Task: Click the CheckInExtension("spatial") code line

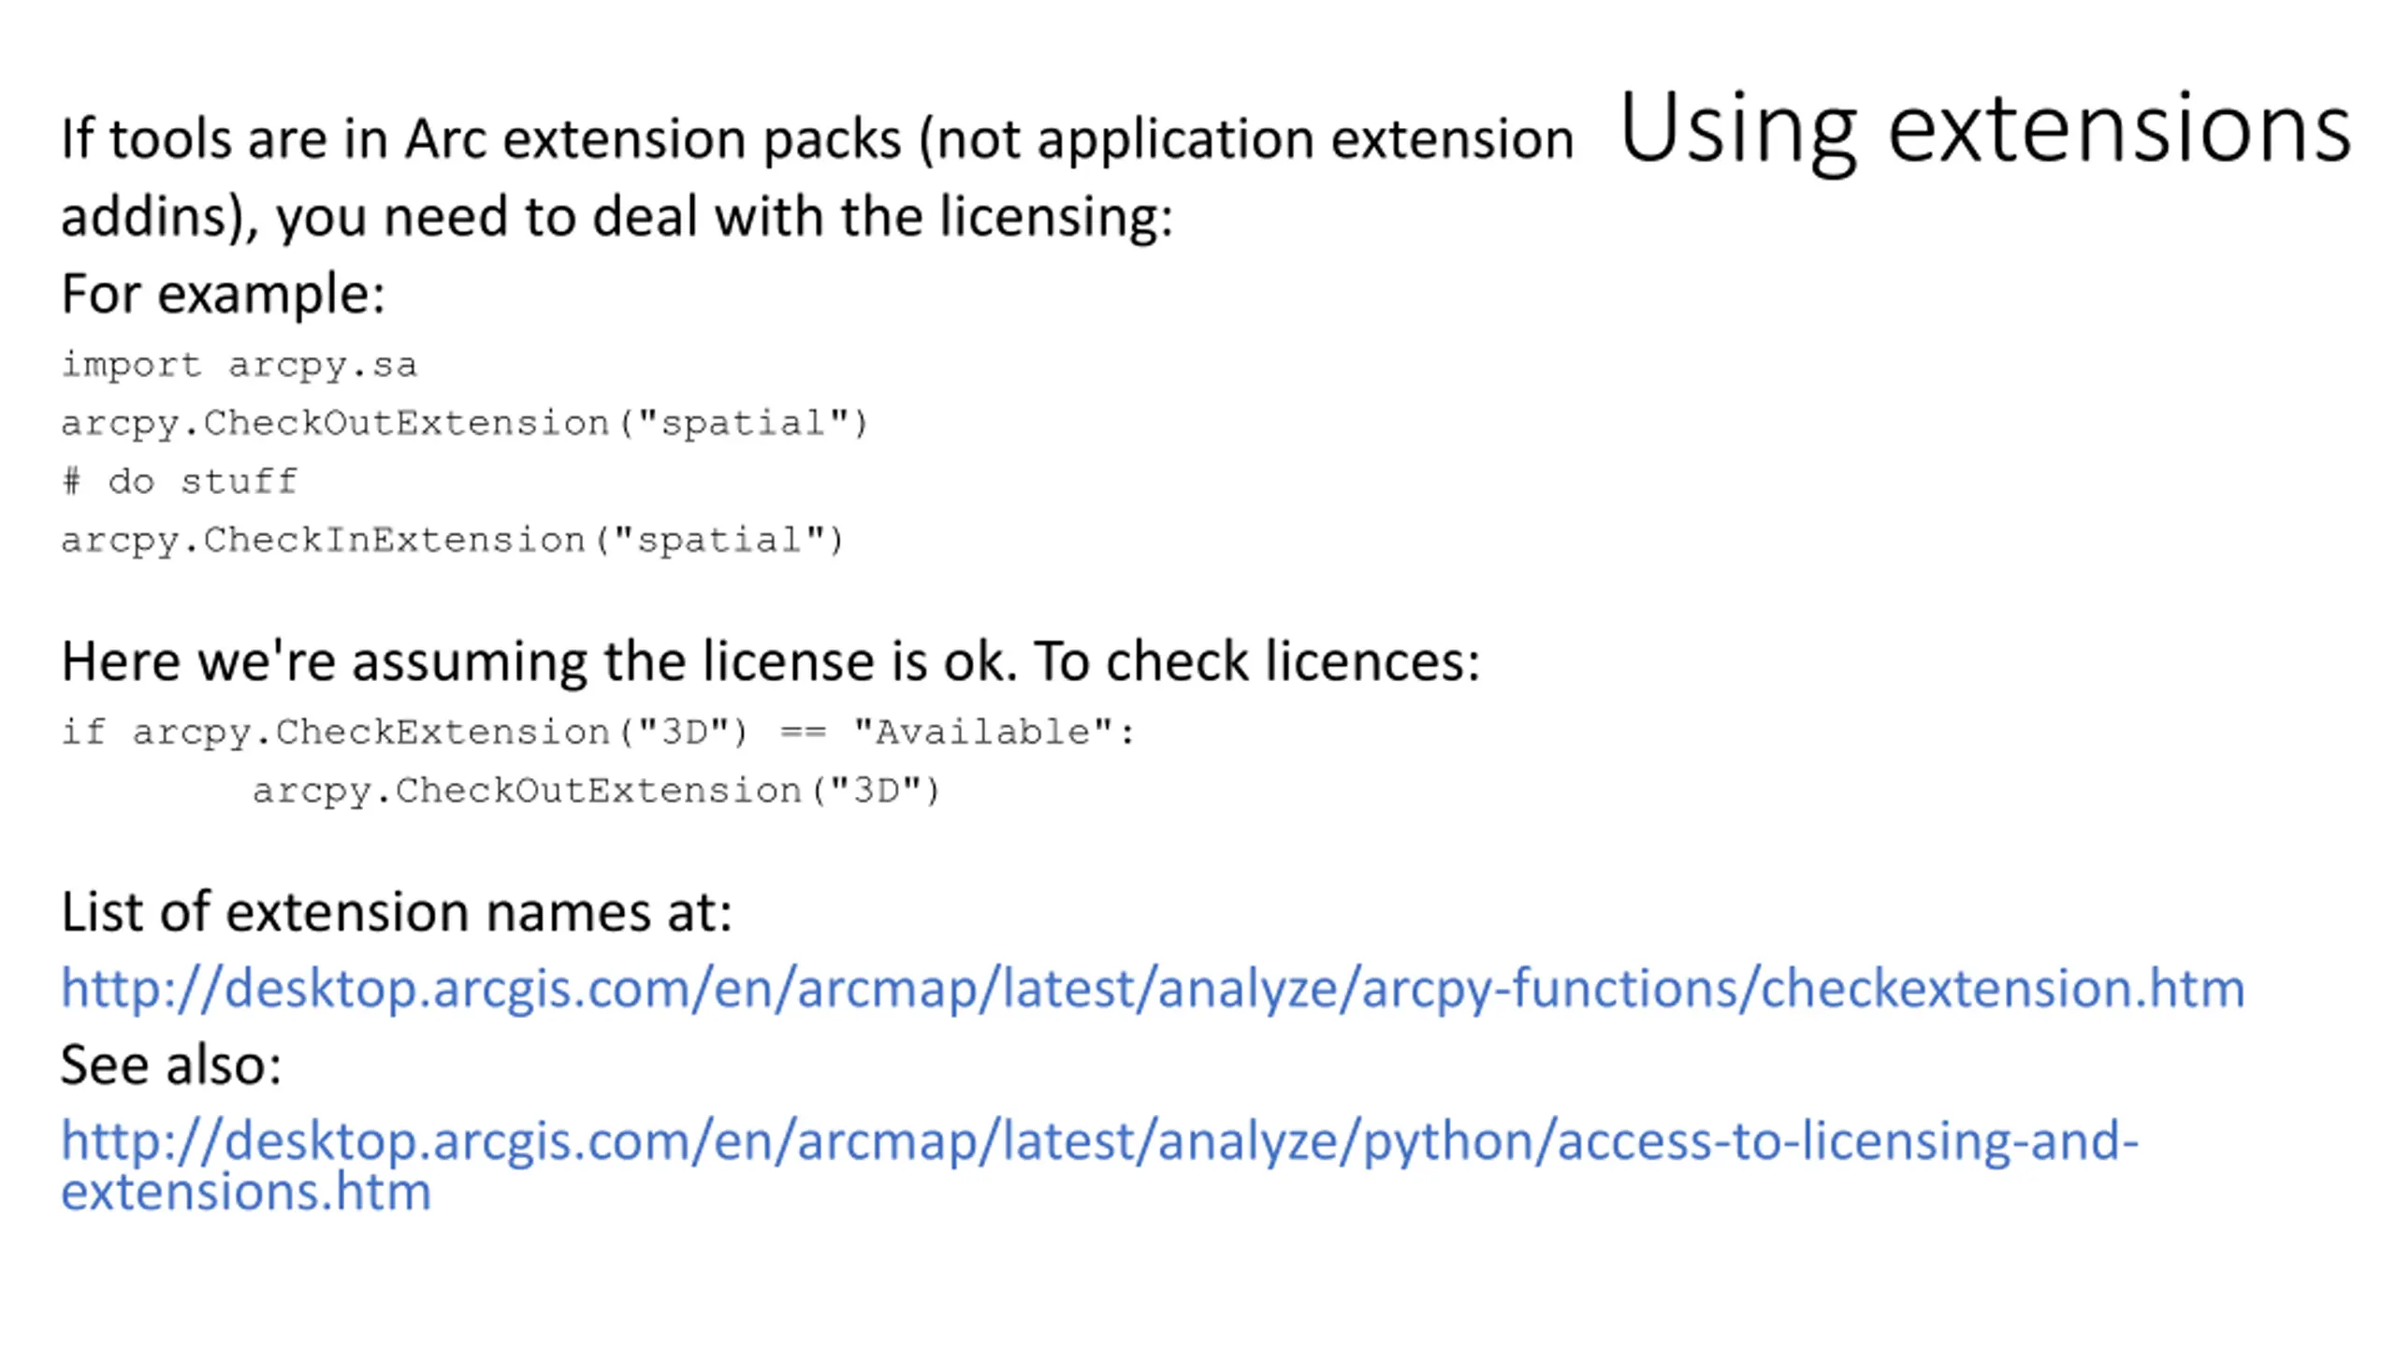Action: coord(453,540)
